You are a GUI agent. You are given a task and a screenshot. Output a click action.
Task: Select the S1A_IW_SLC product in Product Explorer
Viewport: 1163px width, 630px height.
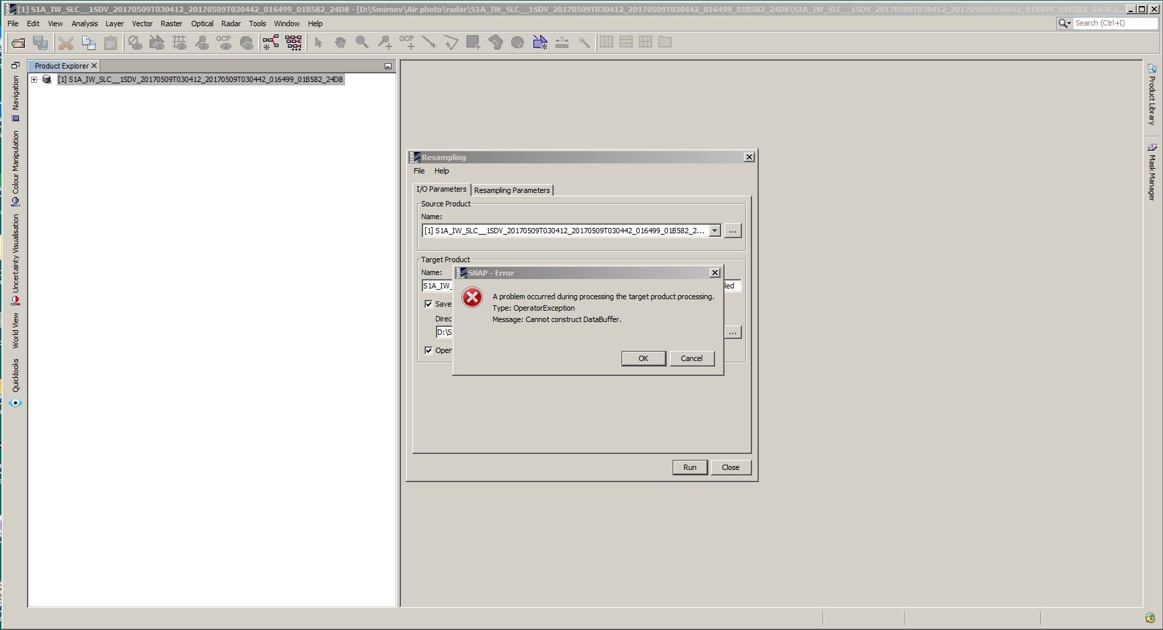200,79
